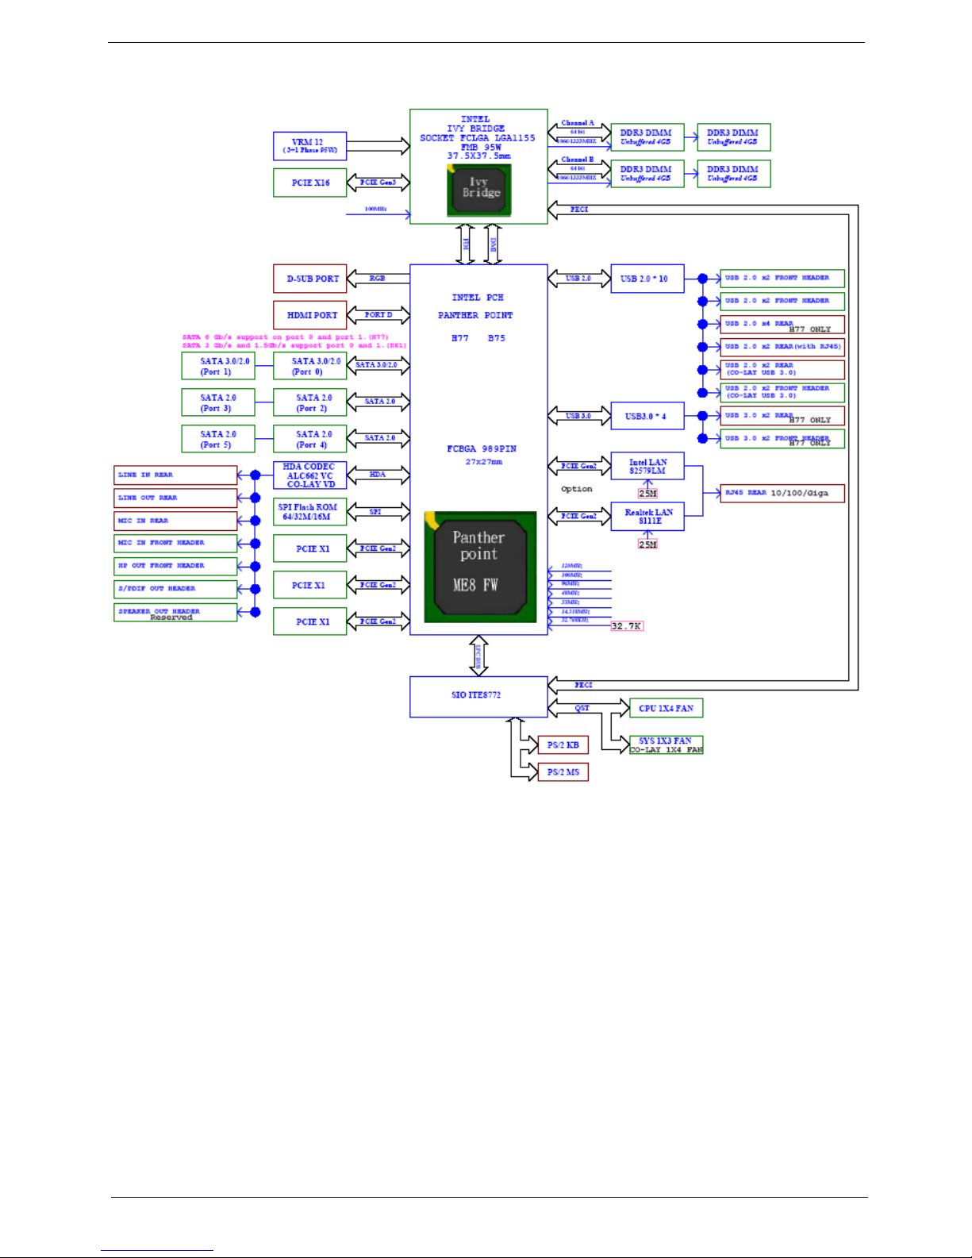Screen dimensions: 972x1258
Task: Click the CPU 1X4 FAN block
Action: coord(667,708)
